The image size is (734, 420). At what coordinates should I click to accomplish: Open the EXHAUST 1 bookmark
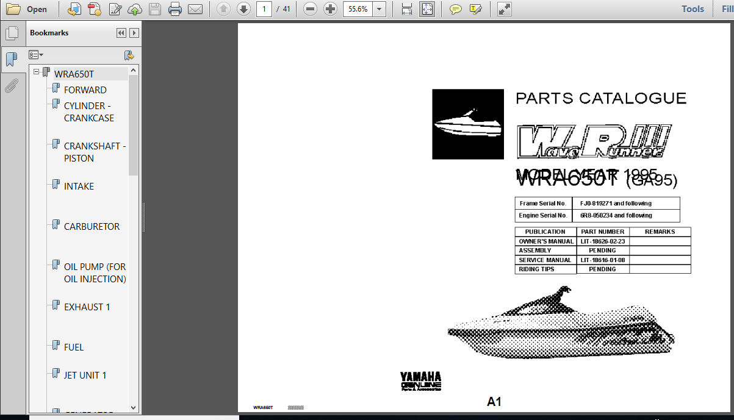click(x=87, y=307)
